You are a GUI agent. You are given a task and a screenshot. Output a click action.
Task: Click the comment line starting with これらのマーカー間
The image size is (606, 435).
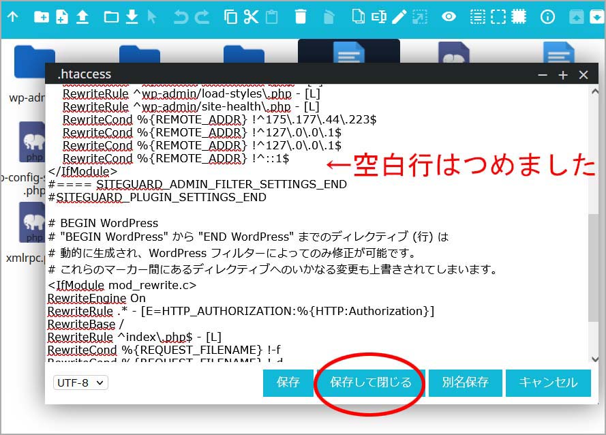(x=273, y=269)
